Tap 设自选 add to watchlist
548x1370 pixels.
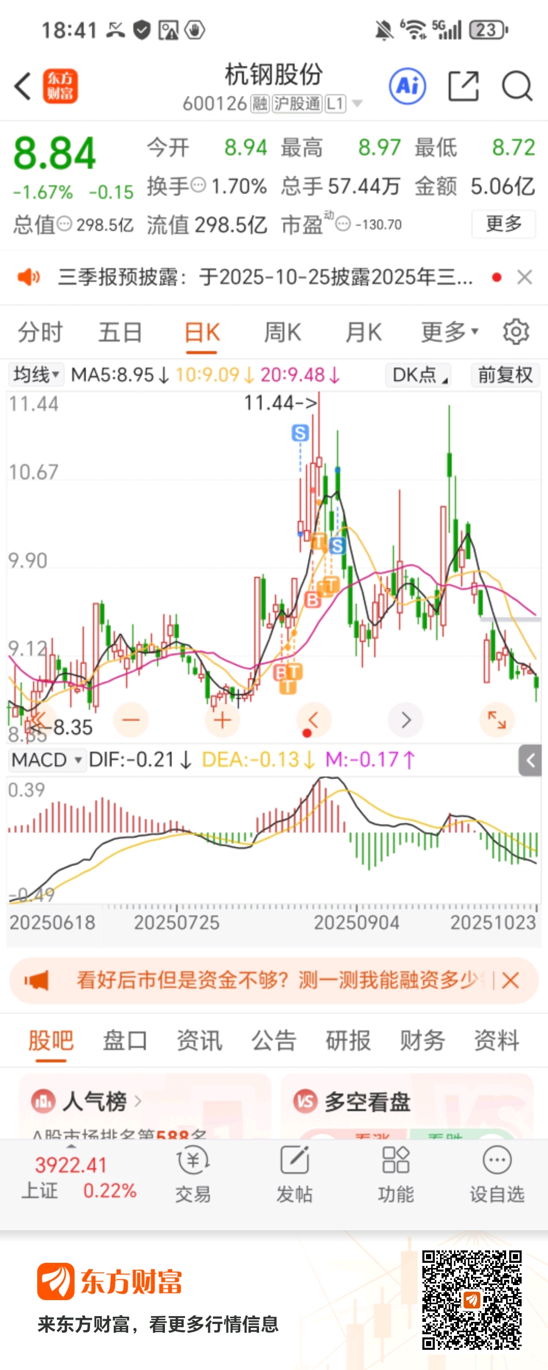click(x=497, y=1176)
